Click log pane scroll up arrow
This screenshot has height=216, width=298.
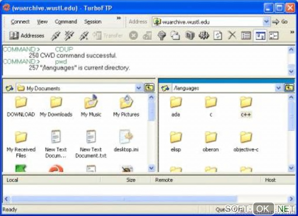click(x=291, y=50)
